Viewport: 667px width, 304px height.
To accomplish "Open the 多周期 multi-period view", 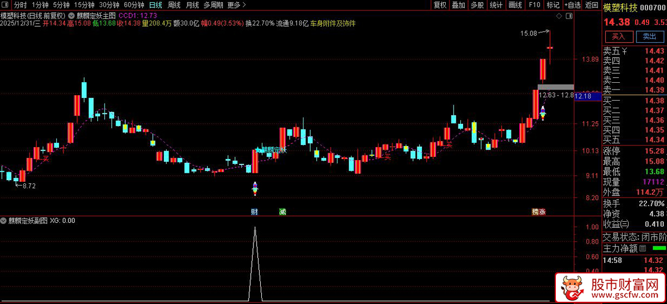I will point(213,5).
